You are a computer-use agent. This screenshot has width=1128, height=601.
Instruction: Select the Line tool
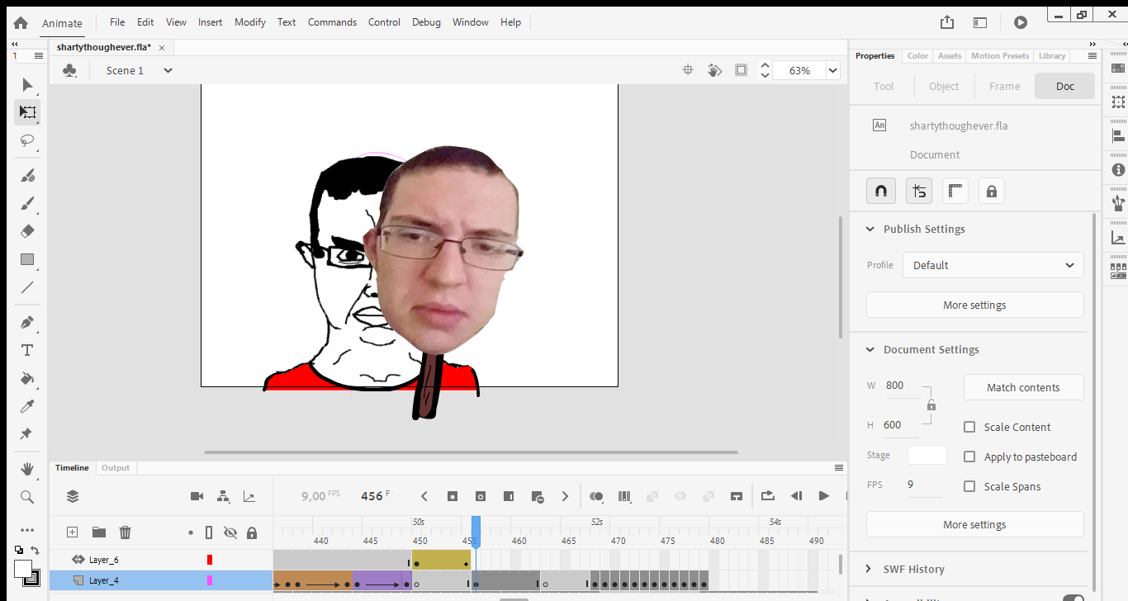27,287
